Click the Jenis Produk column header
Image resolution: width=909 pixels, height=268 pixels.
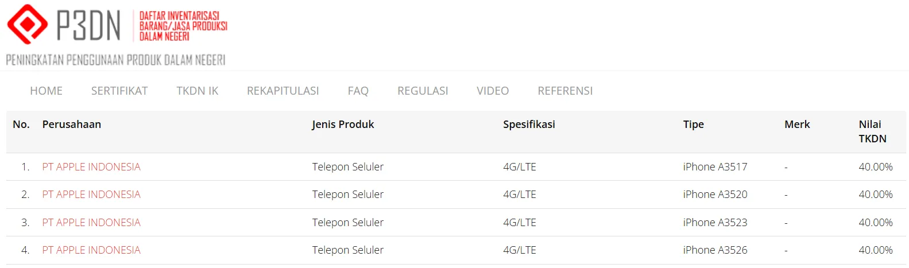[343, 125]
